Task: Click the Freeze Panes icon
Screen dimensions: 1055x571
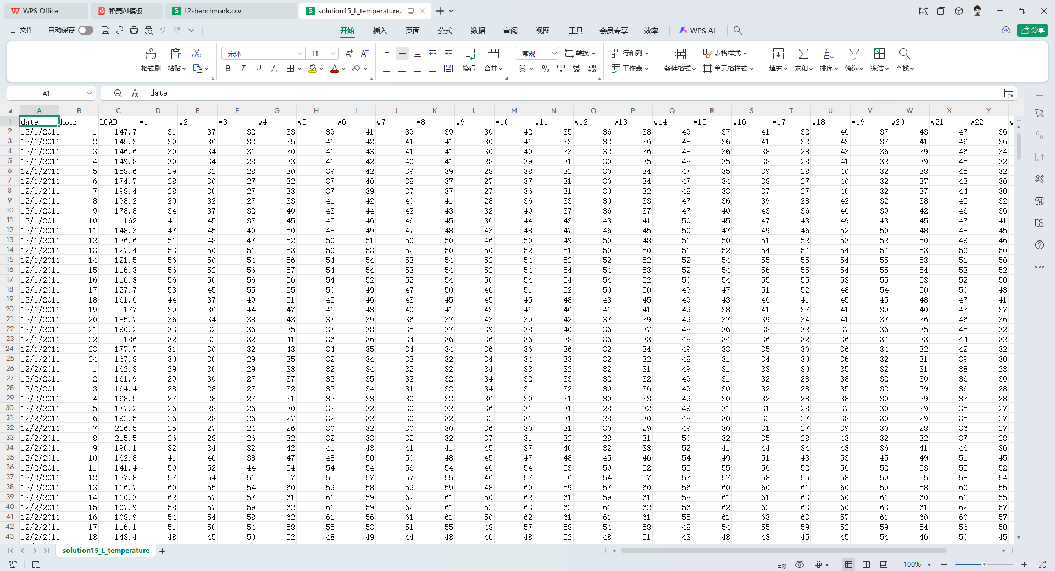Action: (879, 54)
